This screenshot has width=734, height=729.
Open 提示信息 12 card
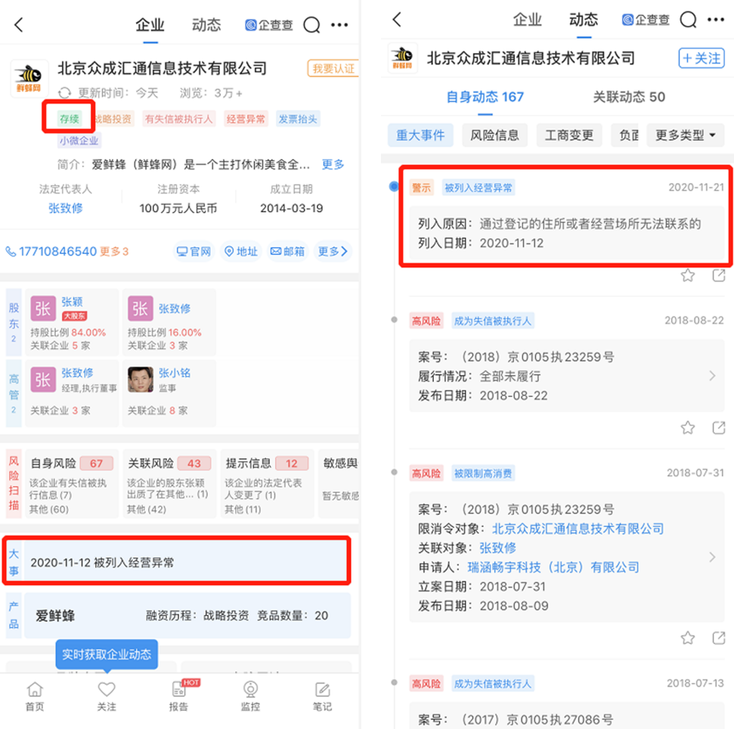[266, 484]
